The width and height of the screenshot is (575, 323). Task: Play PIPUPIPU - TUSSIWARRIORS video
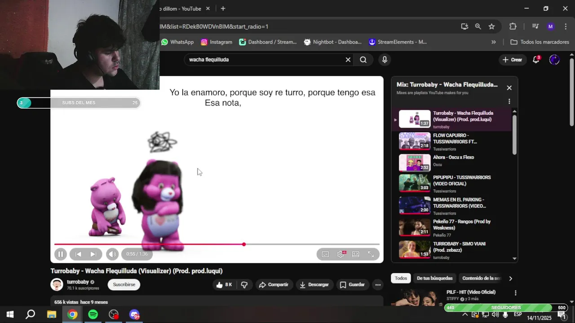(451, 183)
